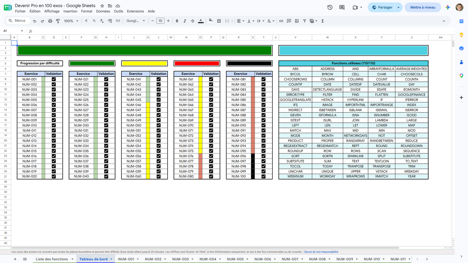
Task: Open the text color picker
Action: (200, 21)
